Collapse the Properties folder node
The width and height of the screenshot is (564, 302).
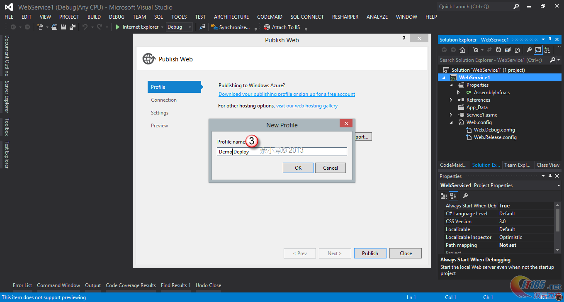(451, 85)
